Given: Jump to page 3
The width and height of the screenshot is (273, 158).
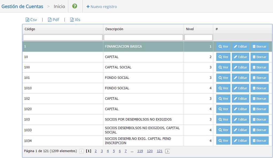Looking at the screenshot, I should pos(102,151).
